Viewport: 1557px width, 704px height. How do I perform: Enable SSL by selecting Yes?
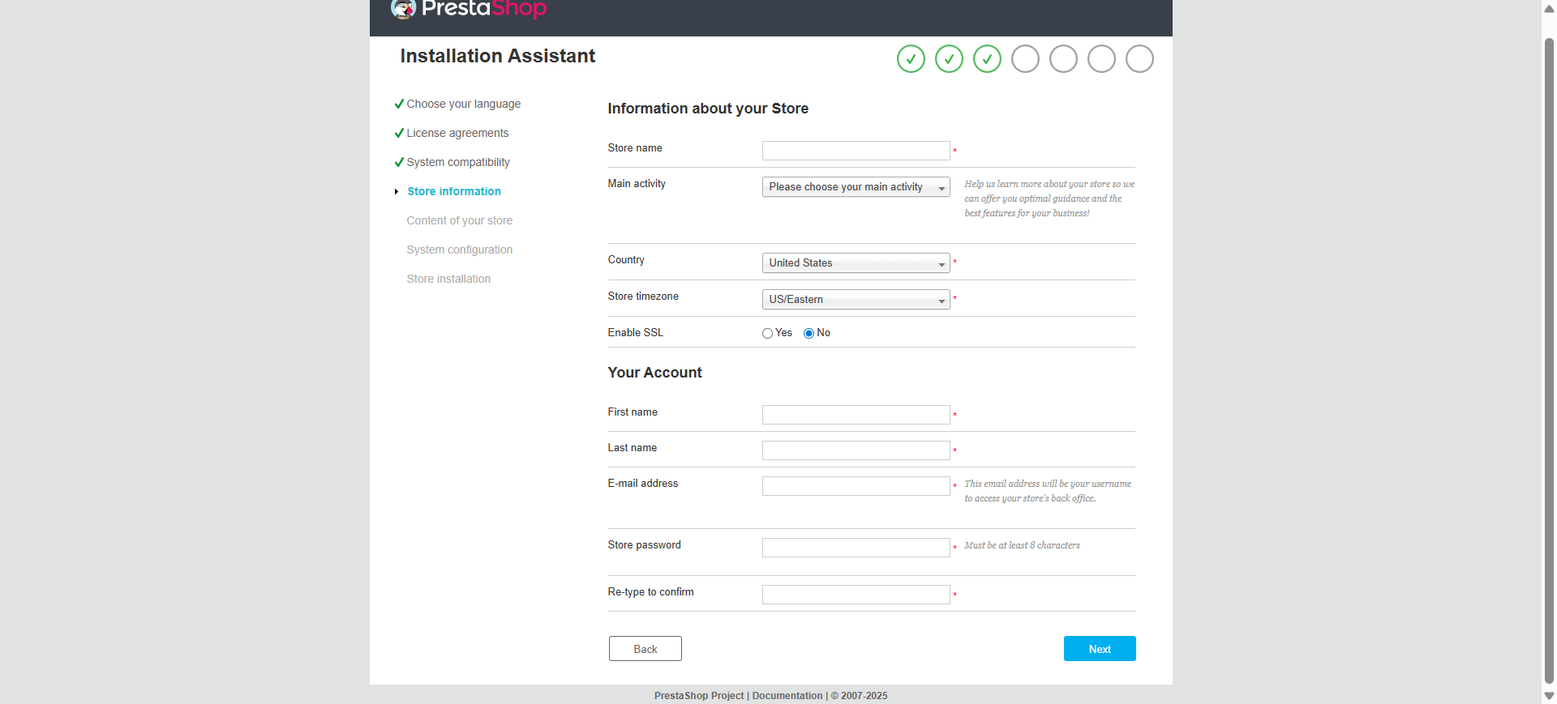point(767,333)
